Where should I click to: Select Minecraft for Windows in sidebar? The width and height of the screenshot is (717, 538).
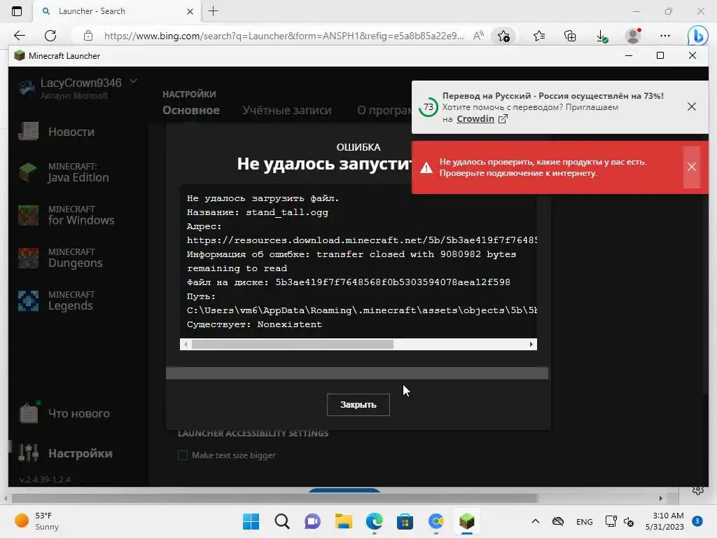click(x=67, y=215)
